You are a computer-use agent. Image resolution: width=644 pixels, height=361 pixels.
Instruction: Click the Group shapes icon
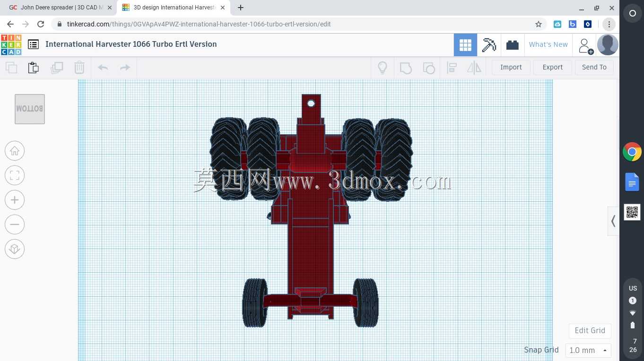[406, 68]
